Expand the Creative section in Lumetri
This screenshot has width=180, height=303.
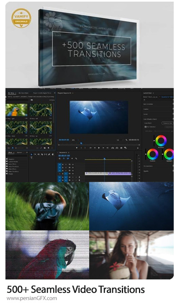coord(146,109)
